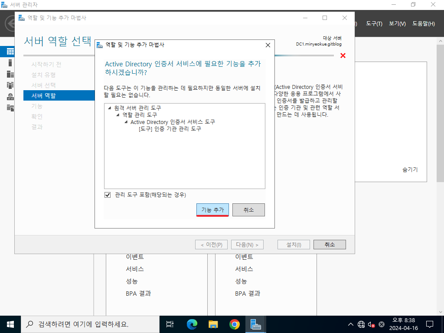Click the taskbar clock showing 오후 8:38
The width and height of the screenshot is (444, 333).
pos(404,324)
